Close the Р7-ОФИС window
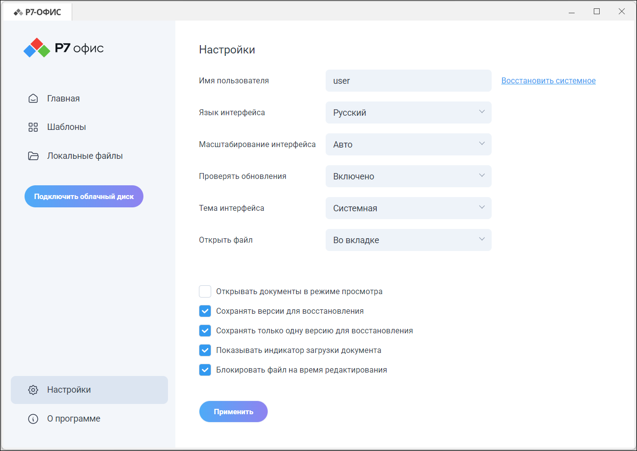 coord(622,12)
